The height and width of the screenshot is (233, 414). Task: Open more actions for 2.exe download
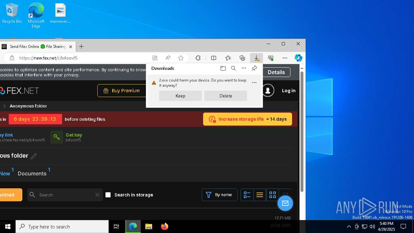point(254,83)
